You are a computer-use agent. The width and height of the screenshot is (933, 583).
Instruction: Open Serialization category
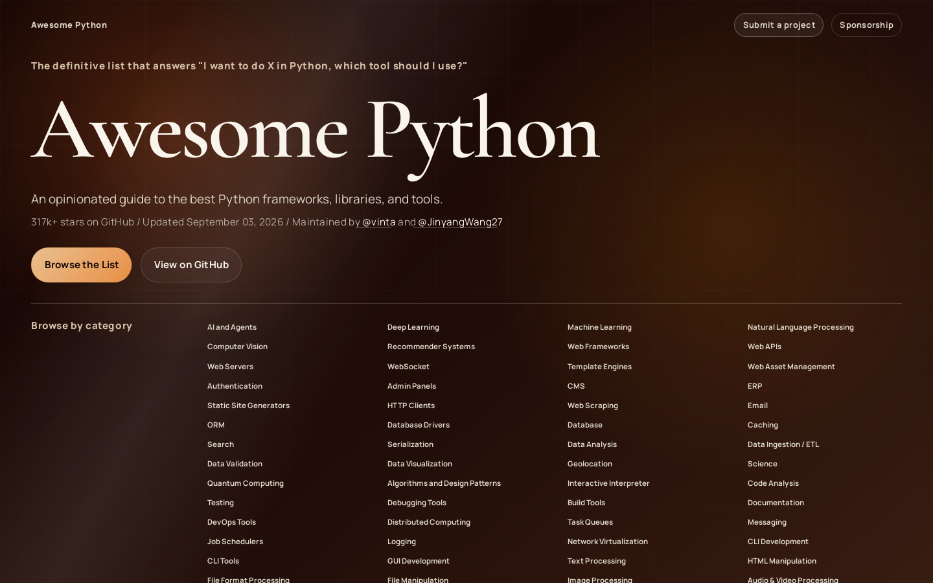click(x=410, y=444)
